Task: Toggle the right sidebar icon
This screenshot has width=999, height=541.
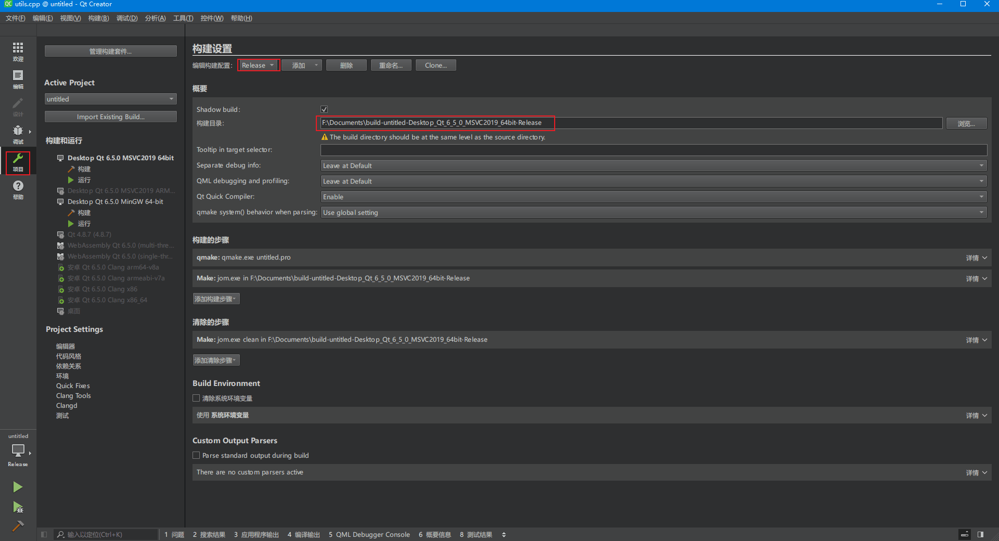Action: 980,534
